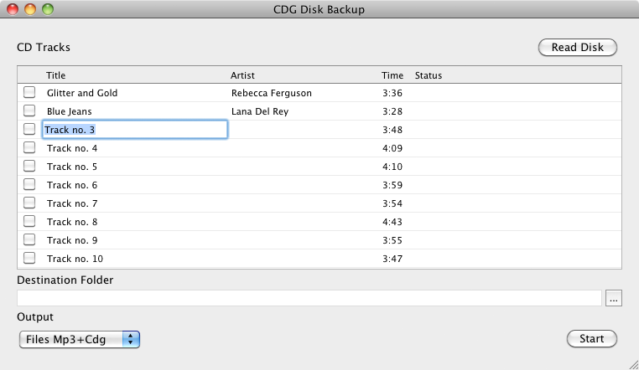Screen dimensions: 639x370
Task: Click the browse destination folder ellipsis button
Action: (x=614, y=298)
